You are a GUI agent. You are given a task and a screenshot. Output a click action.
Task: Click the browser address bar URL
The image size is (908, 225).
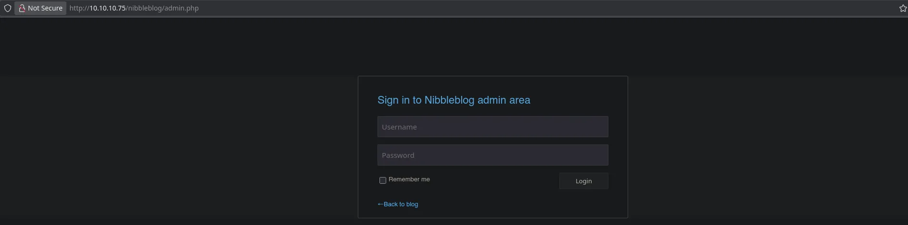click(134, 8)
